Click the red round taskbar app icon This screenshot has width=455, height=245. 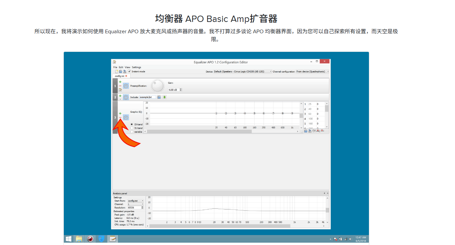click(x=90, y=239)
